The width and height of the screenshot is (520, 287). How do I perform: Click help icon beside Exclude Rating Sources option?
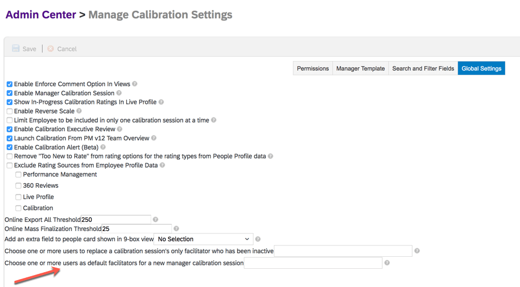coord(163,165)
